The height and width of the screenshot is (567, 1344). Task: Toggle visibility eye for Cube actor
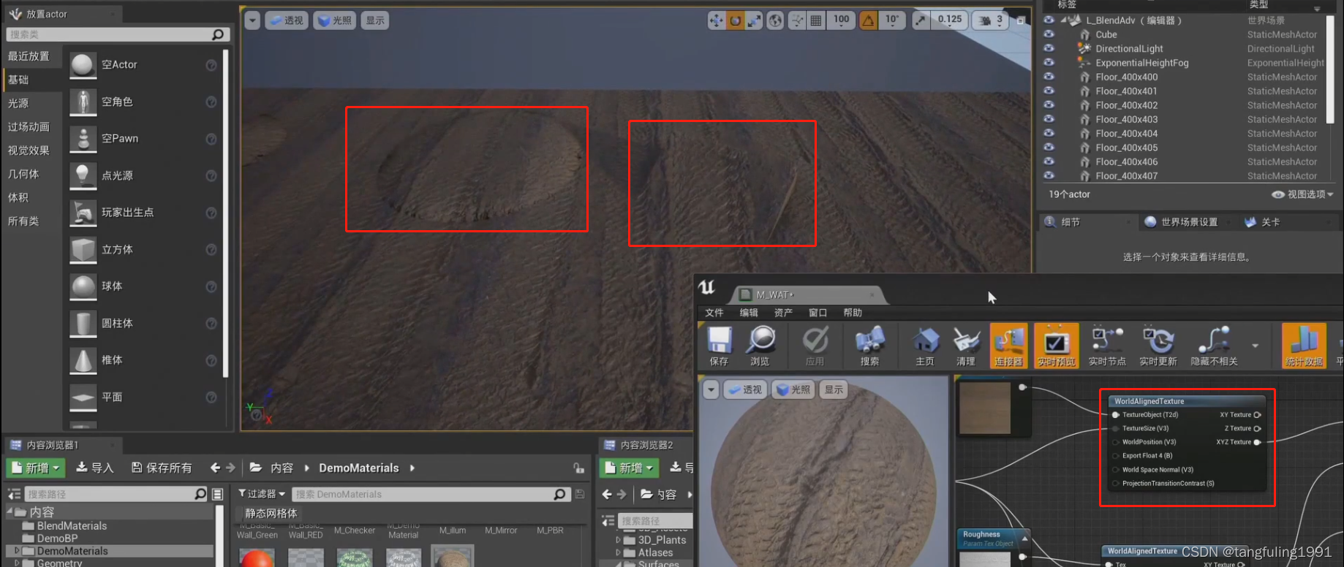(x=1049, y=34)
